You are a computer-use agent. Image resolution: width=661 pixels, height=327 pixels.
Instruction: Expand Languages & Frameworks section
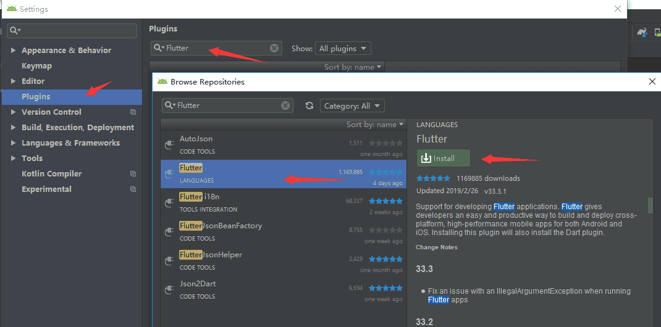(13, 143)
